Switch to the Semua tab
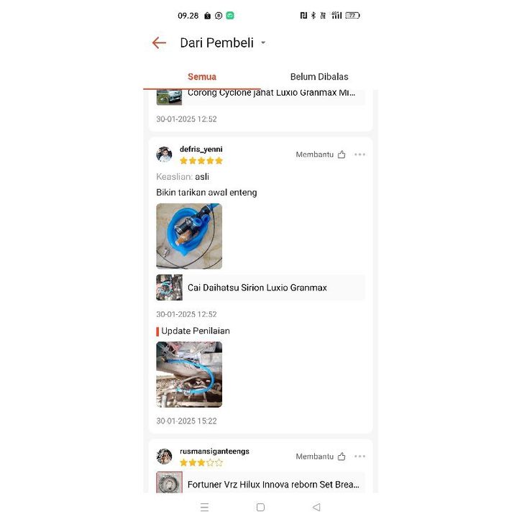Viewport: 522px width, 522px height. [x=202, y=77]
